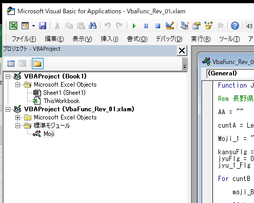Stop execution with Reset button
Viewport: 254px width, 203px height.
pyautogui.click(x=158, y=26)
